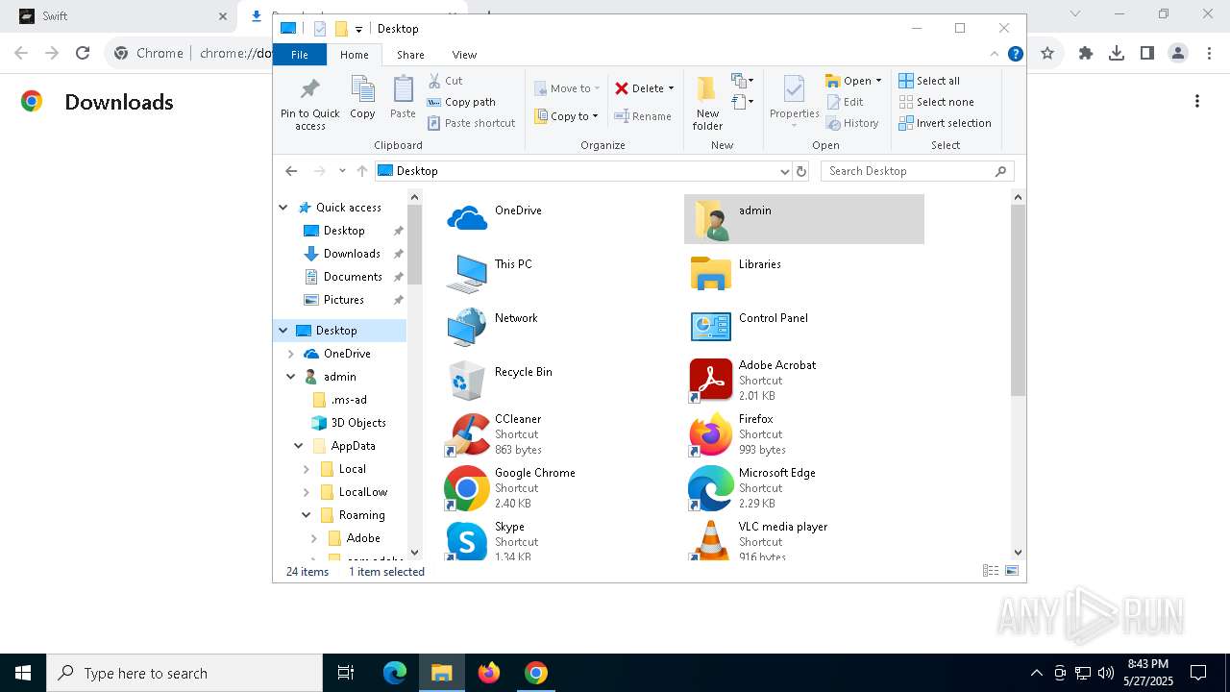
Task: Open recent locations dropdown arrow
Action: point(342,171)
